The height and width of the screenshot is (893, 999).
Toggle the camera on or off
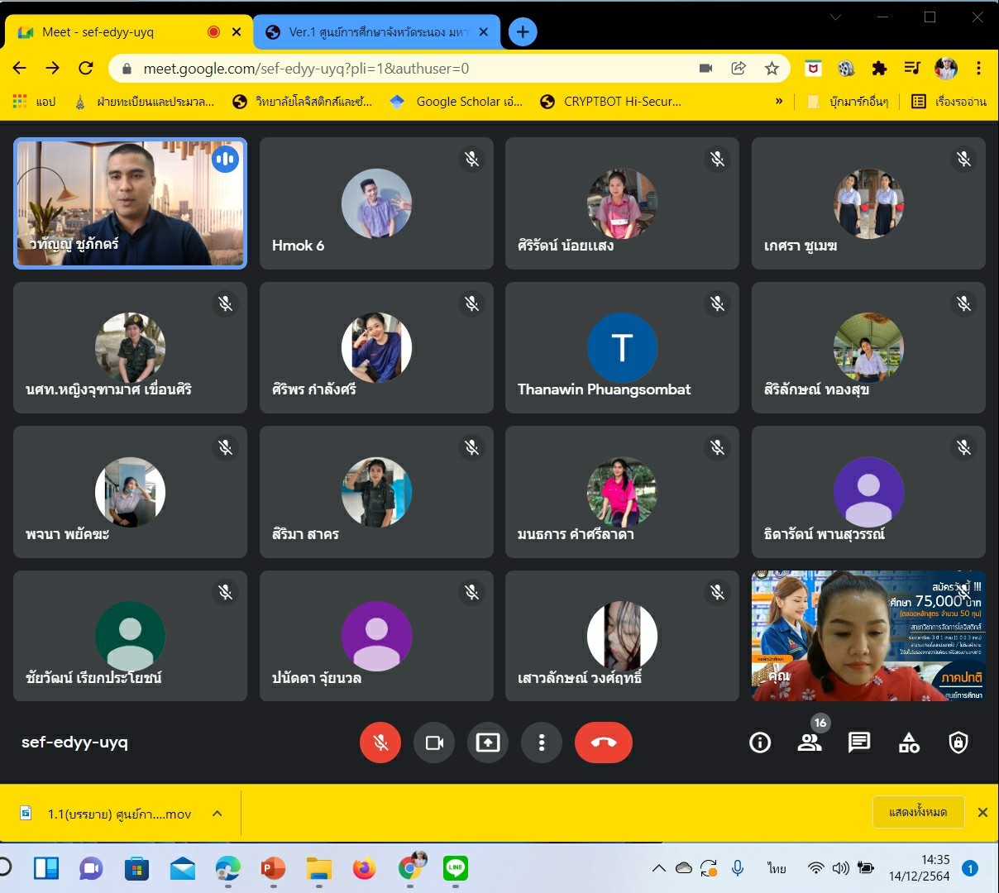coord(434,743)
